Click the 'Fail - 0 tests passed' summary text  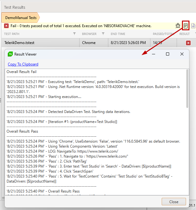pos(81,26)
